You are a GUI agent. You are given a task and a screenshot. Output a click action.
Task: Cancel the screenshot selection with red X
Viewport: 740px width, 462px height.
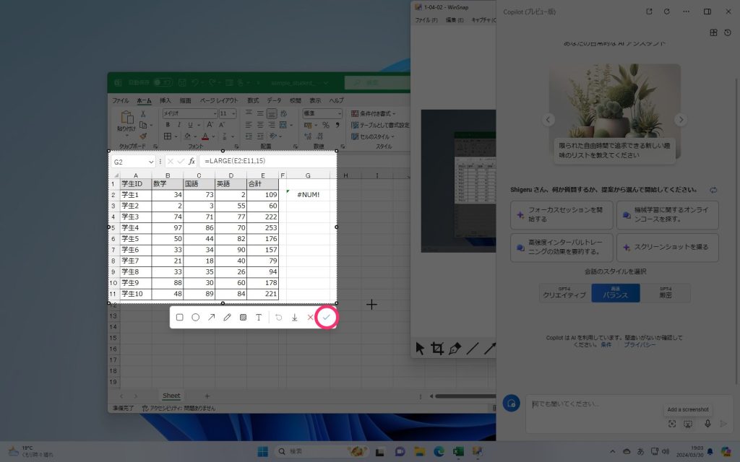click(x=310, y=318)
